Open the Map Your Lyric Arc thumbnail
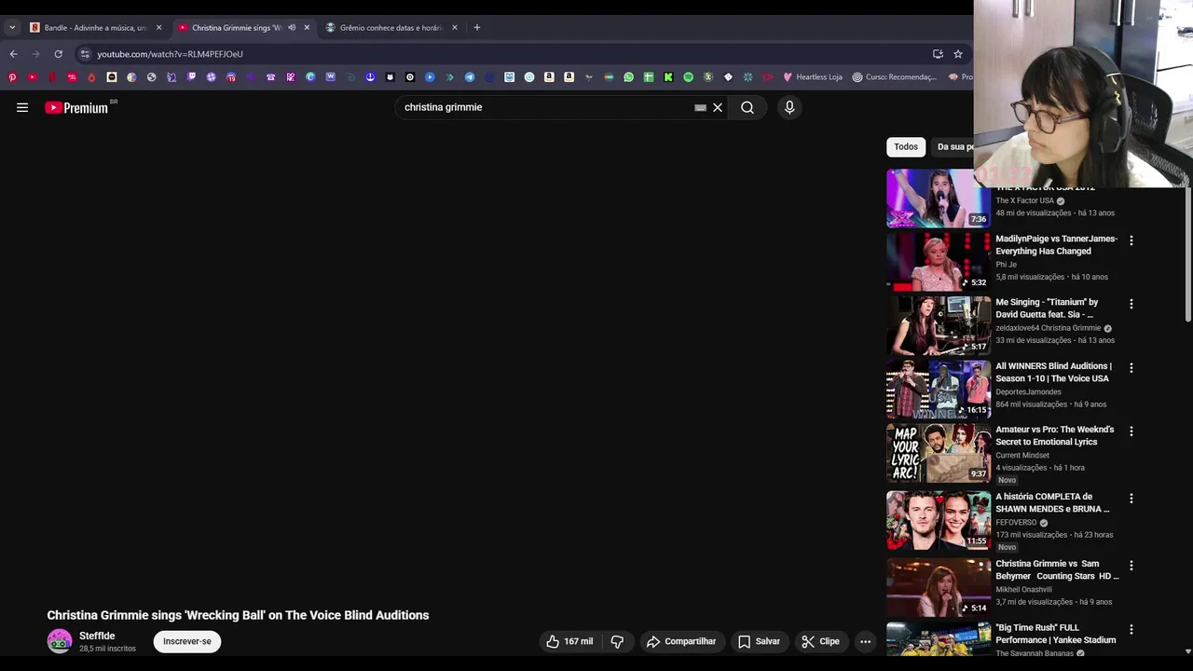 (x=938, y=453)
